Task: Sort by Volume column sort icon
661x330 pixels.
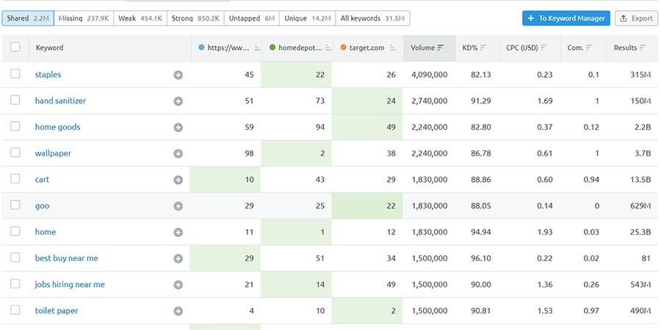Action: pos(441,48)
